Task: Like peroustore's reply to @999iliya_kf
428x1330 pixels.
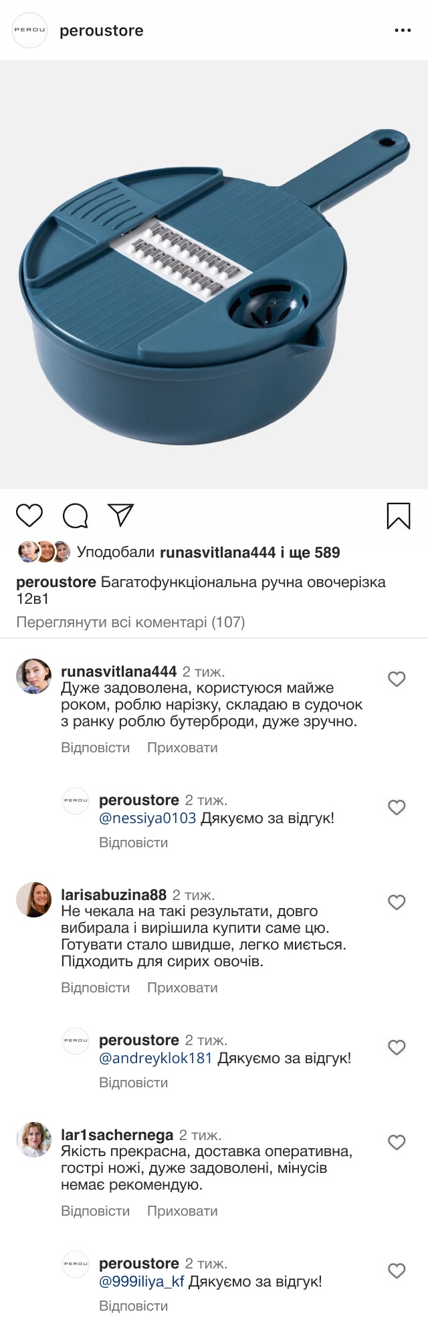Action: point(397,1271)
